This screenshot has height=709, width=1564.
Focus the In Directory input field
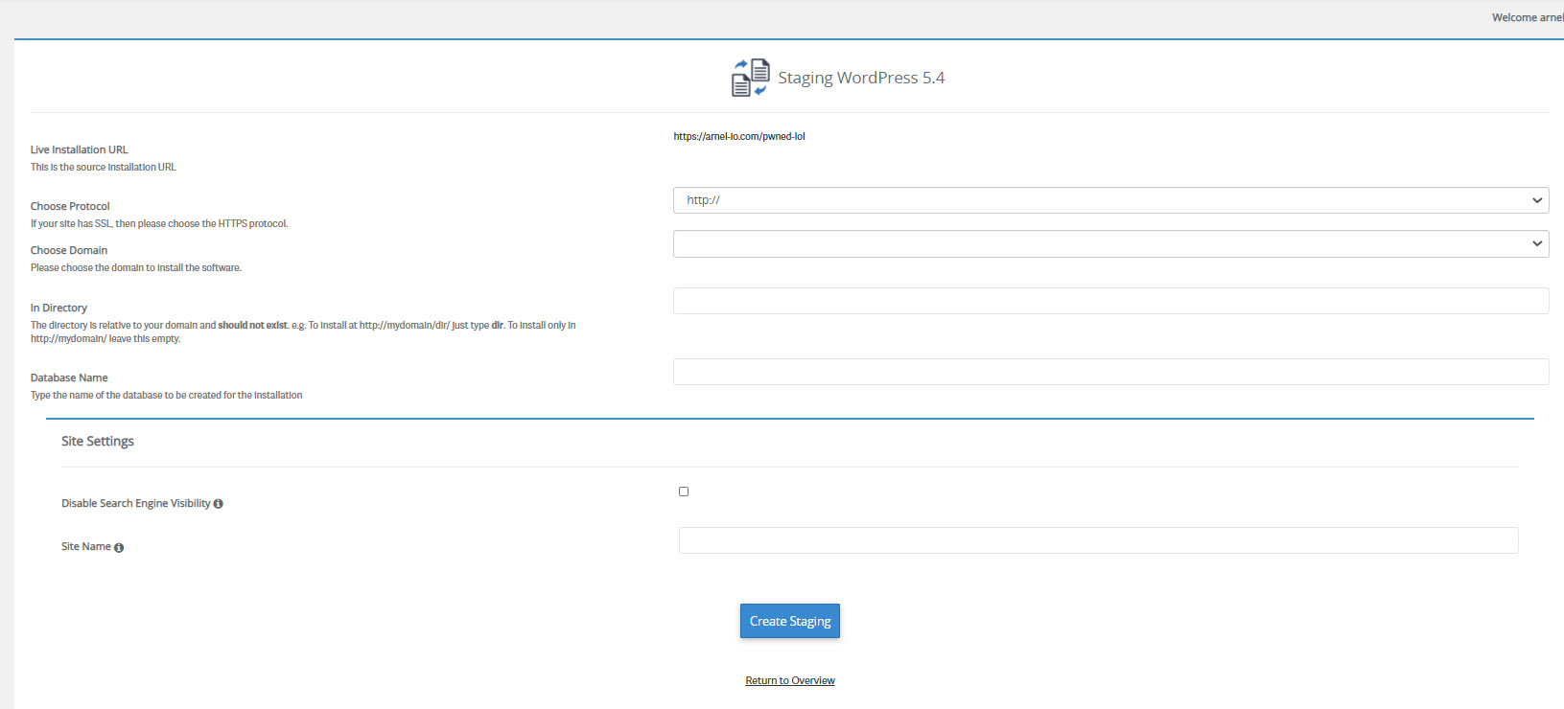click(x=1110, y=301)
